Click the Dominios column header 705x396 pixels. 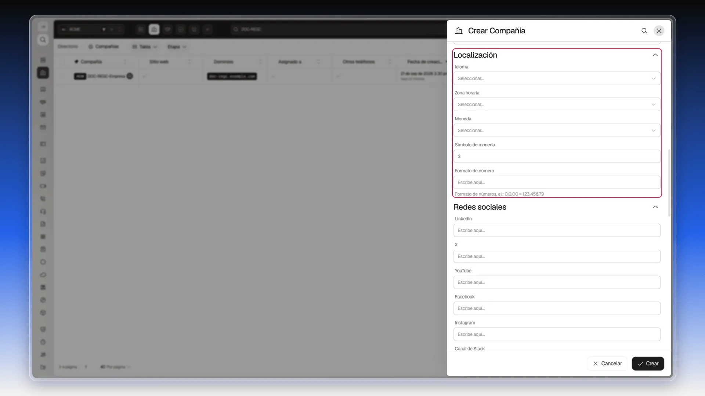pos(223,62)
